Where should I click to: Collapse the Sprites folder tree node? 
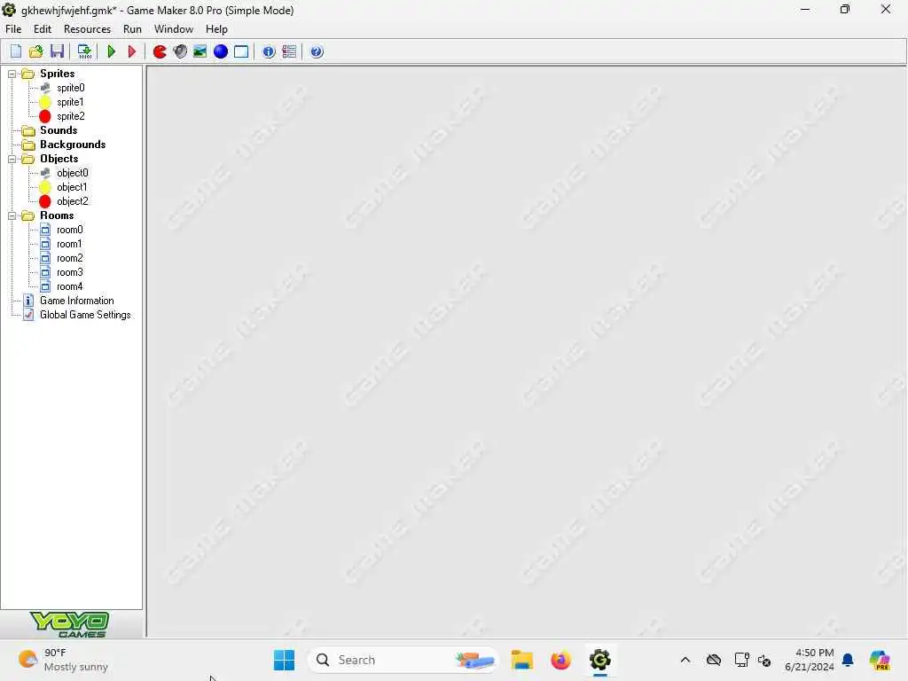coord(12,74)
